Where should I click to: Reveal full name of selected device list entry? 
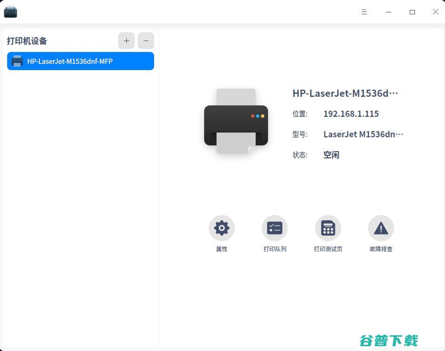tap(70, 61)
